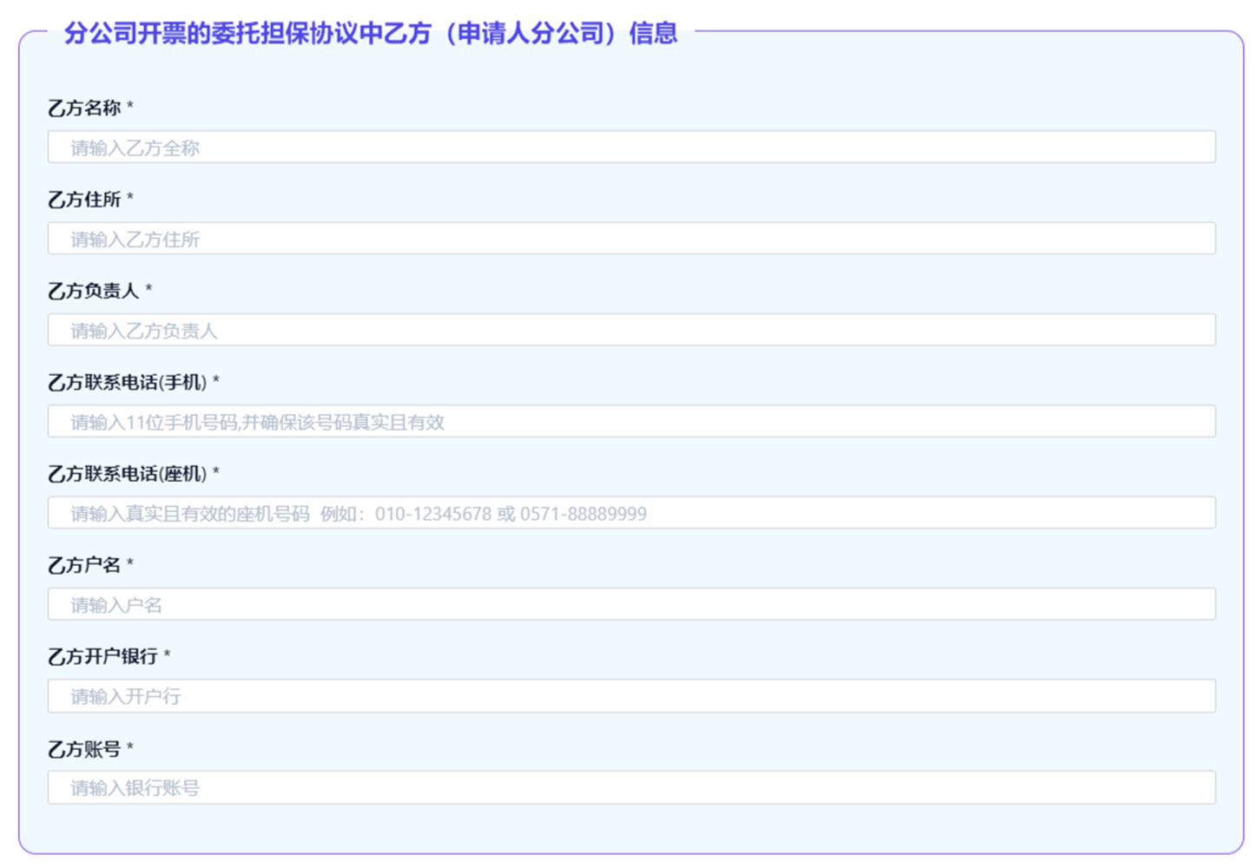This screenshot has height=868, width=1259.
Task: Click the required asterisk next to 乙方账号
Action: [130, 746]
